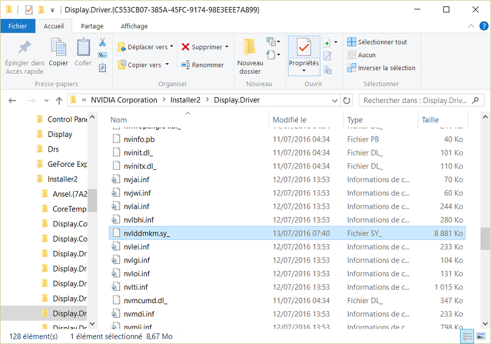The height and width of the screenshot is (344, 491).
Task: Click the Nouveau dossier folder icon
Action: pyautogui.click(x=250, y=48)
